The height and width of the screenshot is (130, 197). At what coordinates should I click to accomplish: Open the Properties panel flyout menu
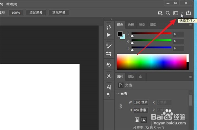190,77
